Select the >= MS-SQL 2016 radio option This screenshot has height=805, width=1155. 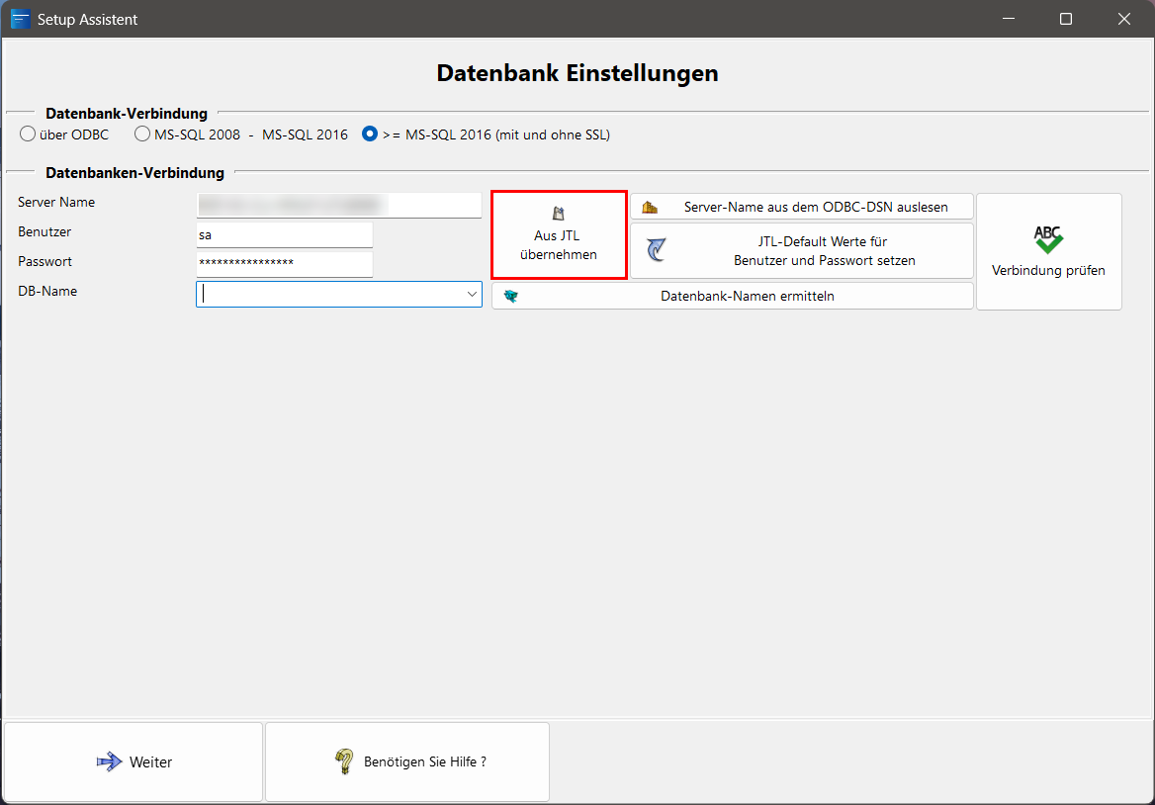pos(370,134)
